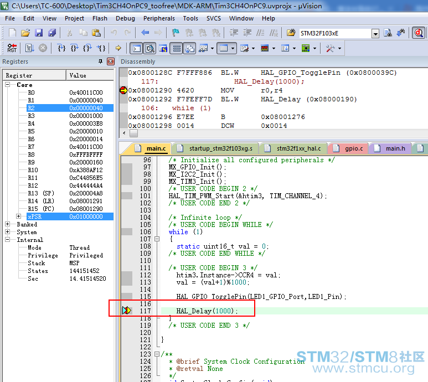Pin the Registers panel with the pushpin
428x382 pixels.
[x=100, y=61]
